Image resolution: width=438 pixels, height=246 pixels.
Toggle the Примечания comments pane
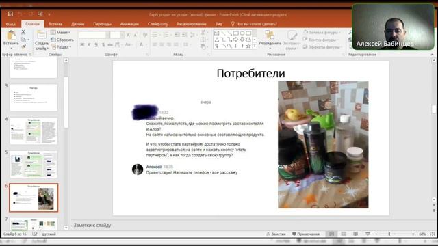306,234
